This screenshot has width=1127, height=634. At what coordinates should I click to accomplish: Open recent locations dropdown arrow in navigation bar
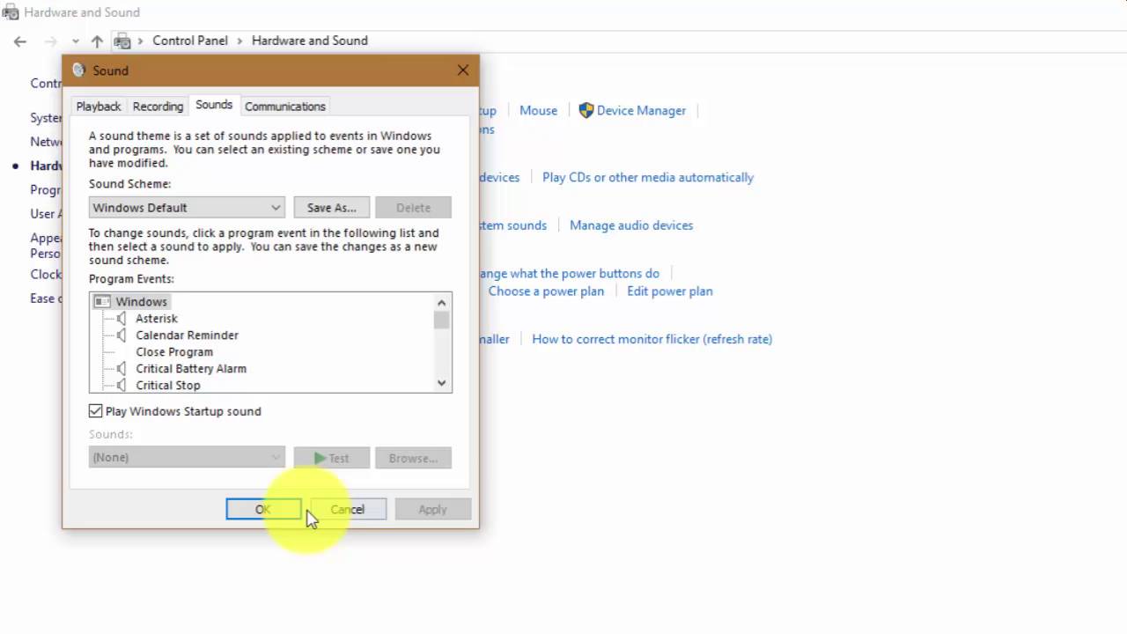pyautogui.click(x=76, y=41)
